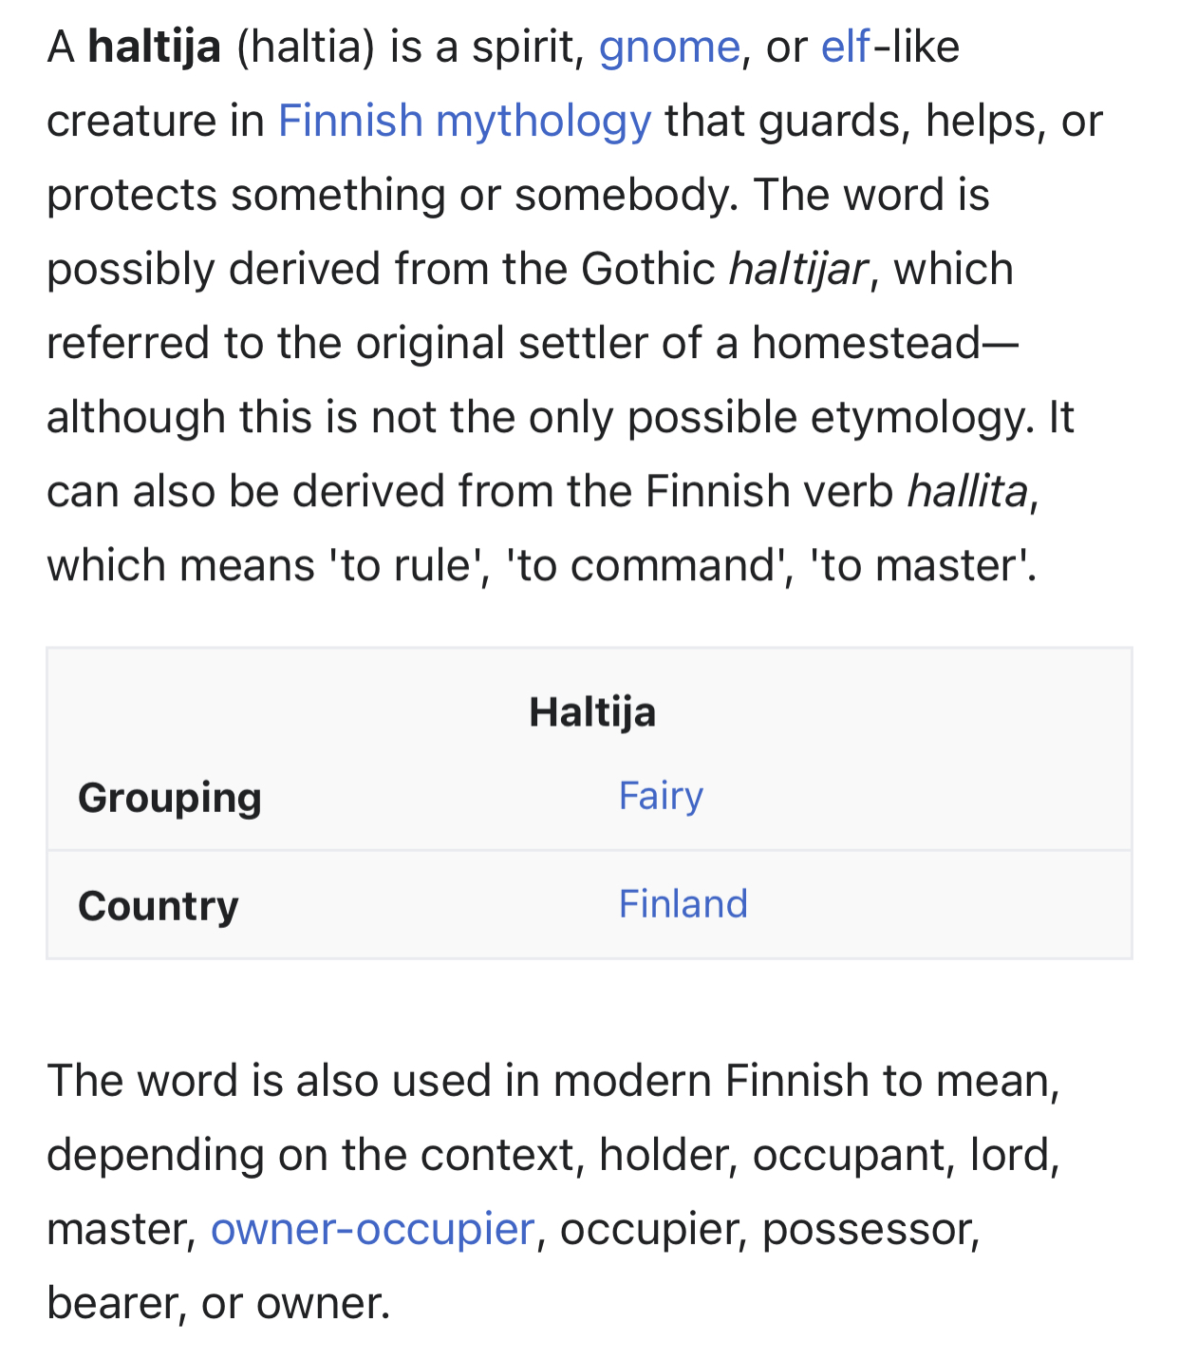Click the Haltija infobox title

point(592,712)
